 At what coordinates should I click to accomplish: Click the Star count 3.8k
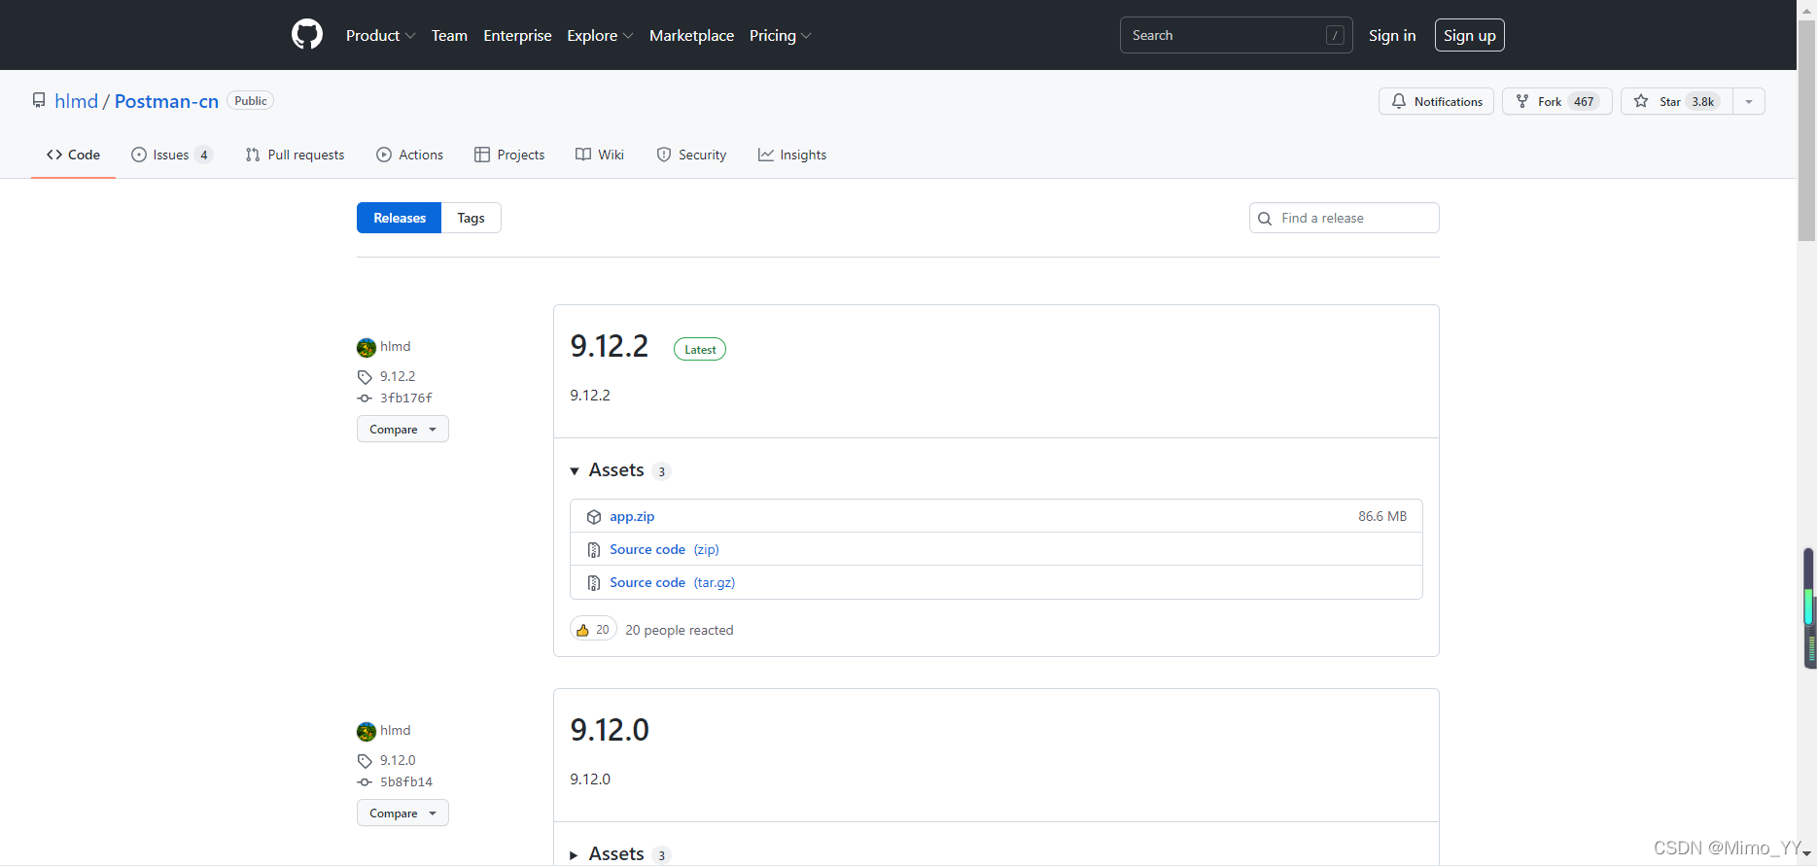point(1703,101)
